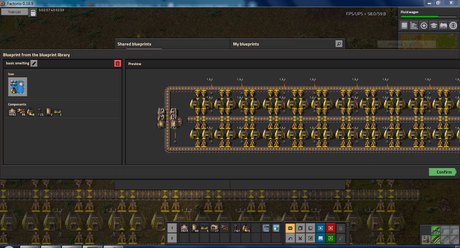460x248 pixels.
Task: Click the copy shortcut button
Action: click(300, 228)
